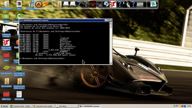
Task: Click 'AppData' directory listing entry
Action: point(64,40)
